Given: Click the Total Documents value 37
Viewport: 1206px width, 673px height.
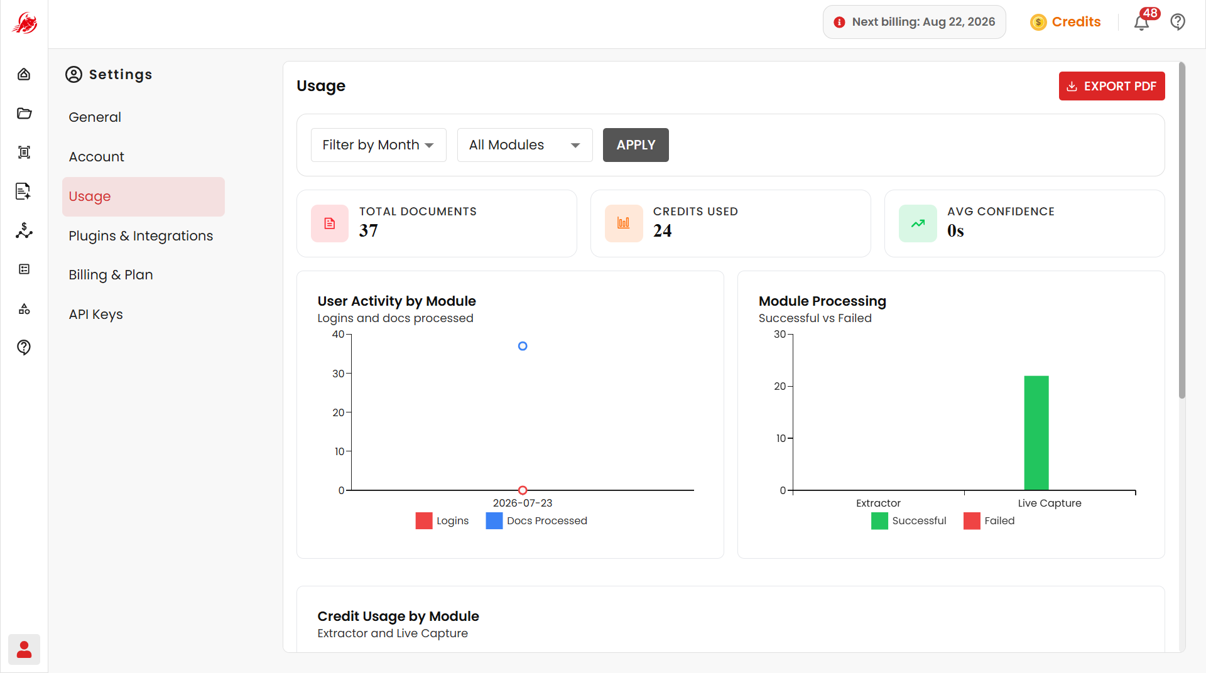Looking at the screenshot, I should [369, 231].
